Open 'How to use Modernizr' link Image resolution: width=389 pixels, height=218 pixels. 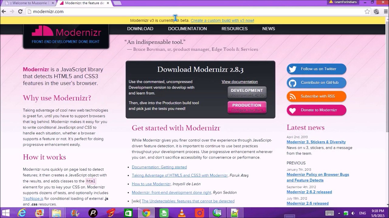[x=151, y=184]
